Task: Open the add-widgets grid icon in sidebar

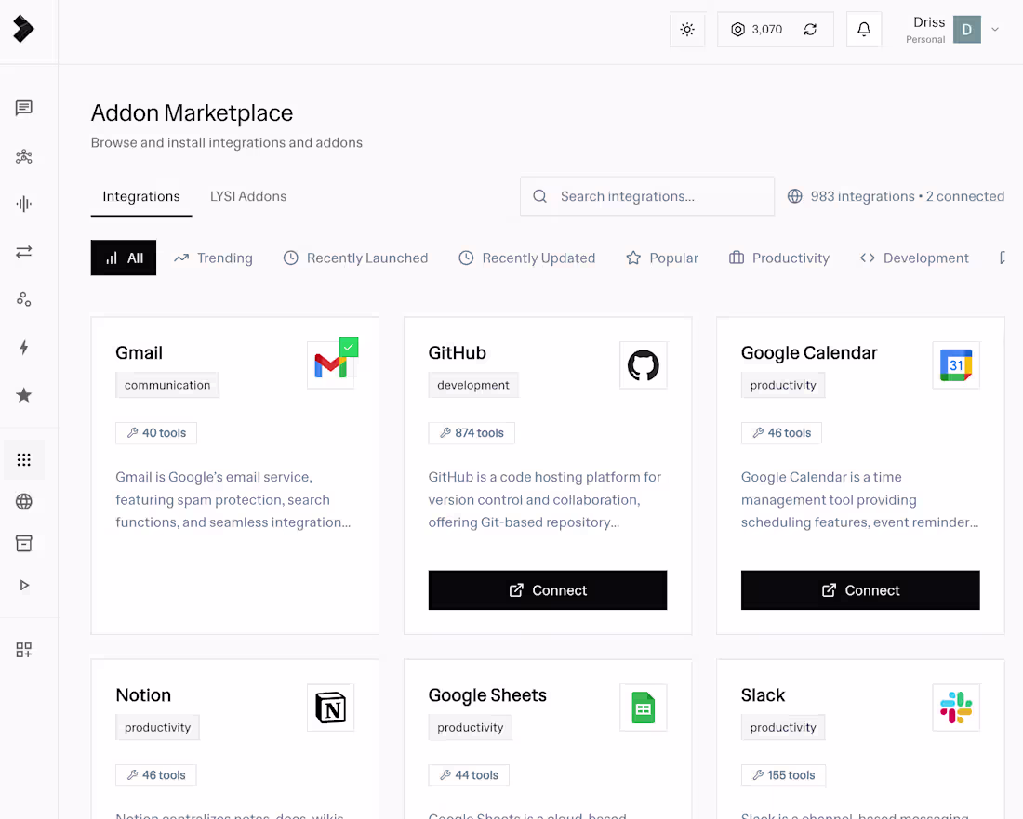Action: point(24,650)
